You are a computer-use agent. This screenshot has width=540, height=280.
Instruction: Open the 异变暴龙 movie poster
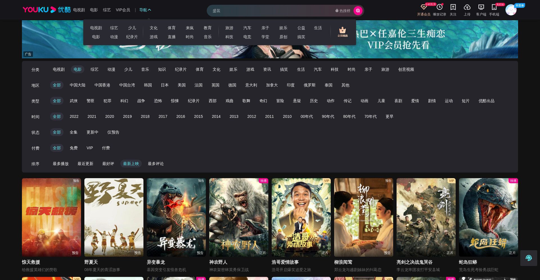pyautogui.click(x=176, y=217)
